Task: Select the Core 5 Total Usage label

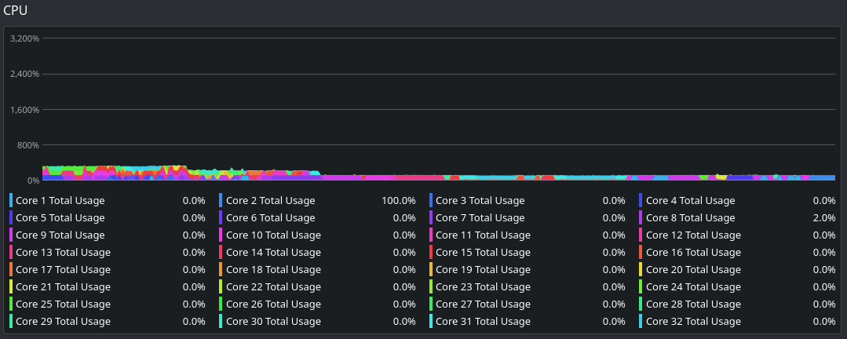Action: (x=60, y=217)
